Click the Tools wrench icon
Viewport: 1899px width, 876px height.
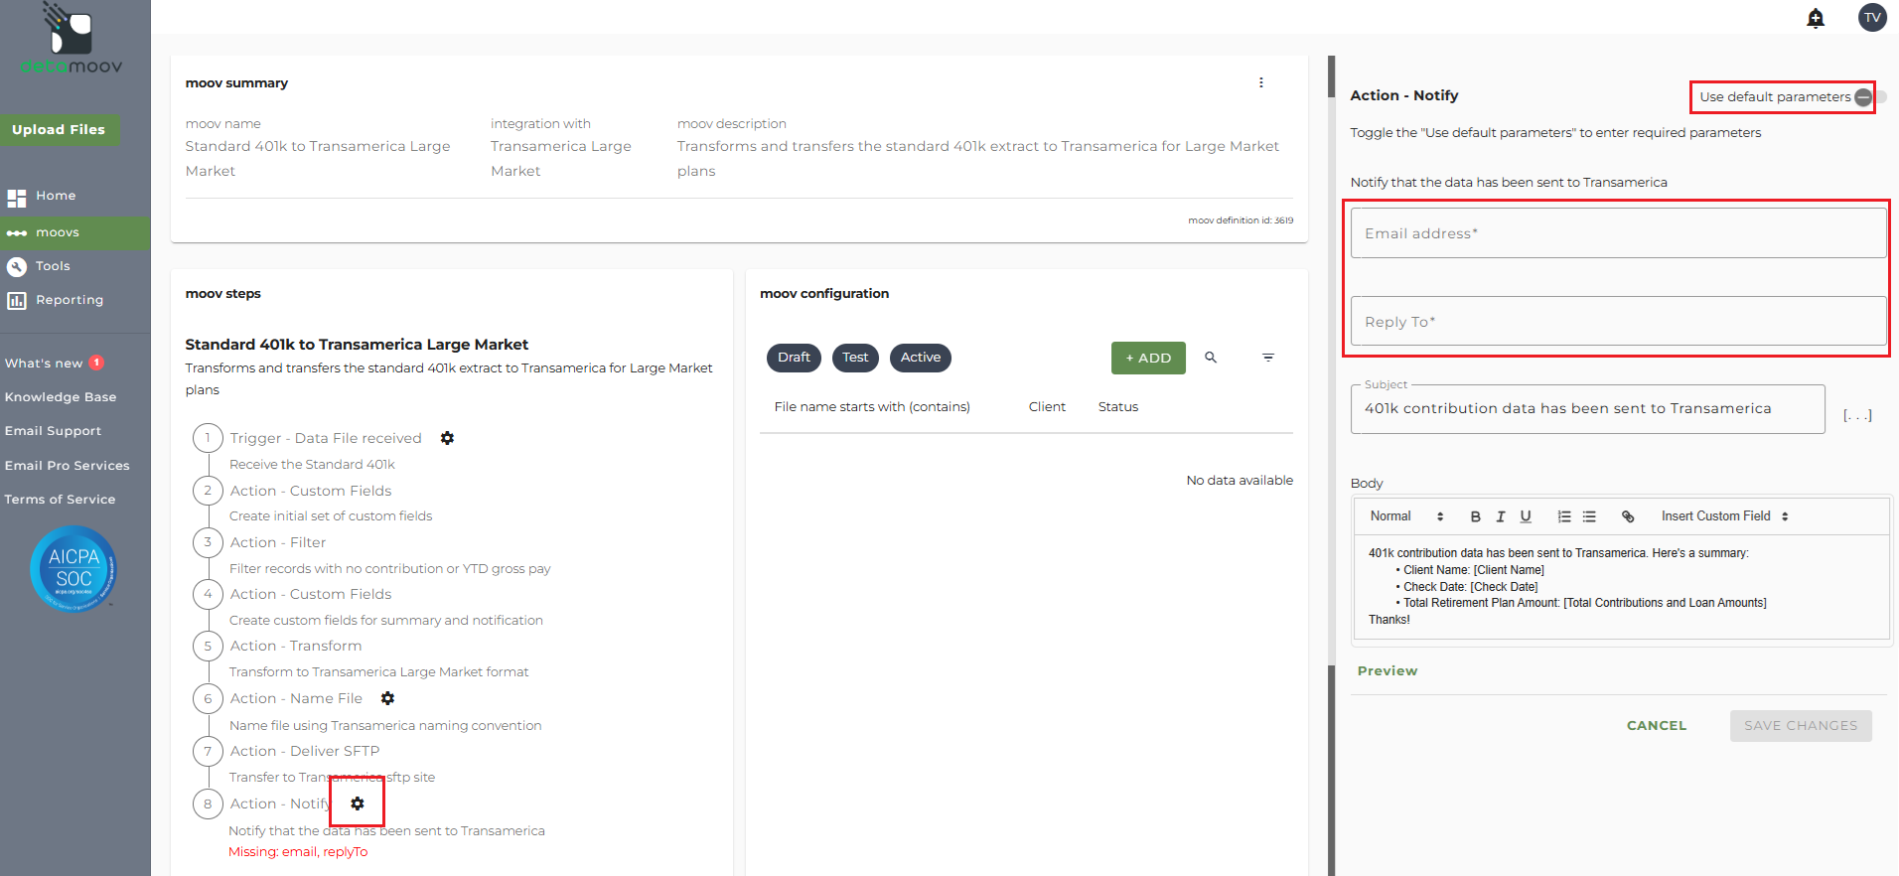(17, 266)
